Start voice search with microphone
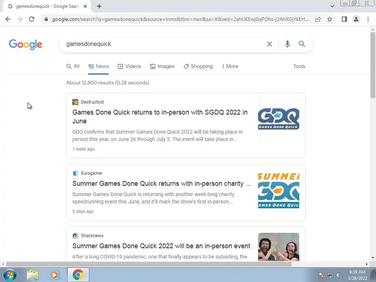 287,44
